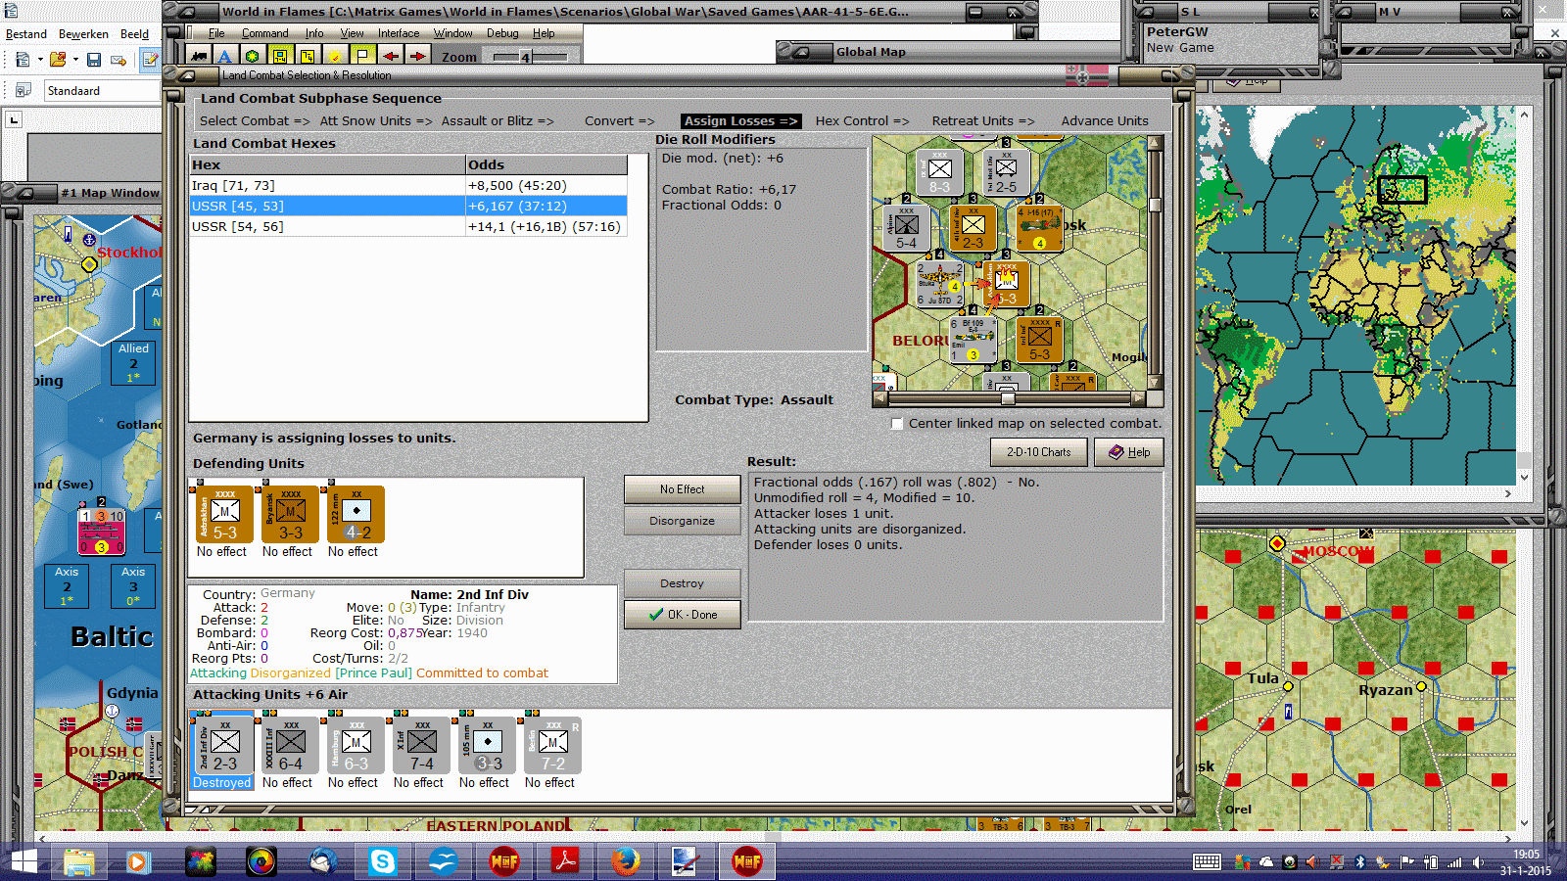This screenshot has height=881, width=1567.
Task: Click the No Effect button
Action: (683, 489)
